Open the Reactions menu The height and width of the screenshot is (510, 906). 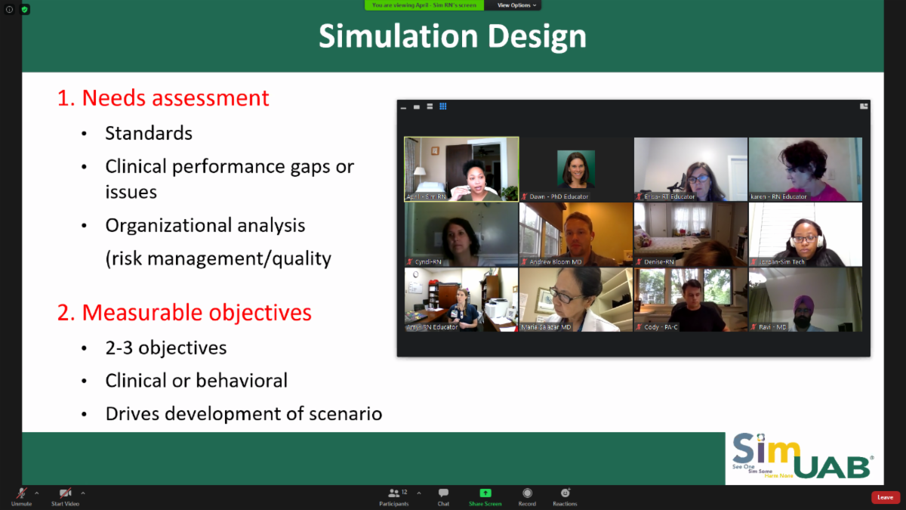tap(565, 496)
